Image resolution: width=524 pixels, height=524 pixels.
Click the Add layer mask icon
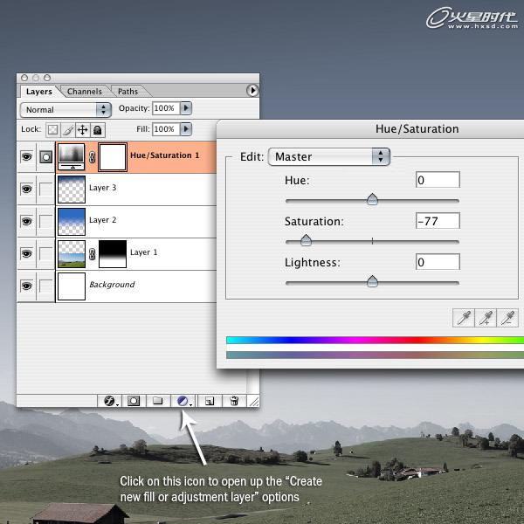134,401
